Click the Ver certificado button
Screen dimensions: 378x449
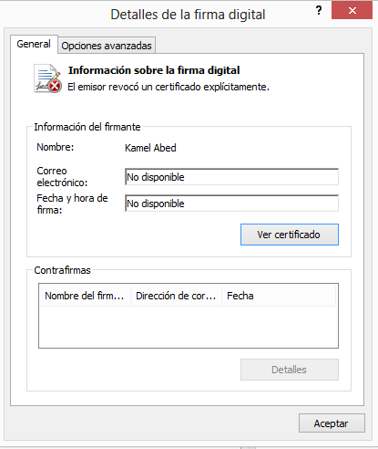click(290, 235)
